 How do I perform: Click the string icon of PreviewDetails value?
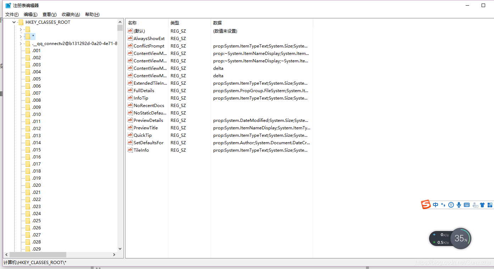click(x=130, y=120)
